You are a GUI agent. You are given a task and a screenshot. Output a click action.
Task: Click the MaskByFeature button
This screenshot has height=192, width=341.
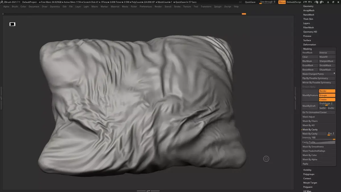pyautogui.click(x=310, y=95)
